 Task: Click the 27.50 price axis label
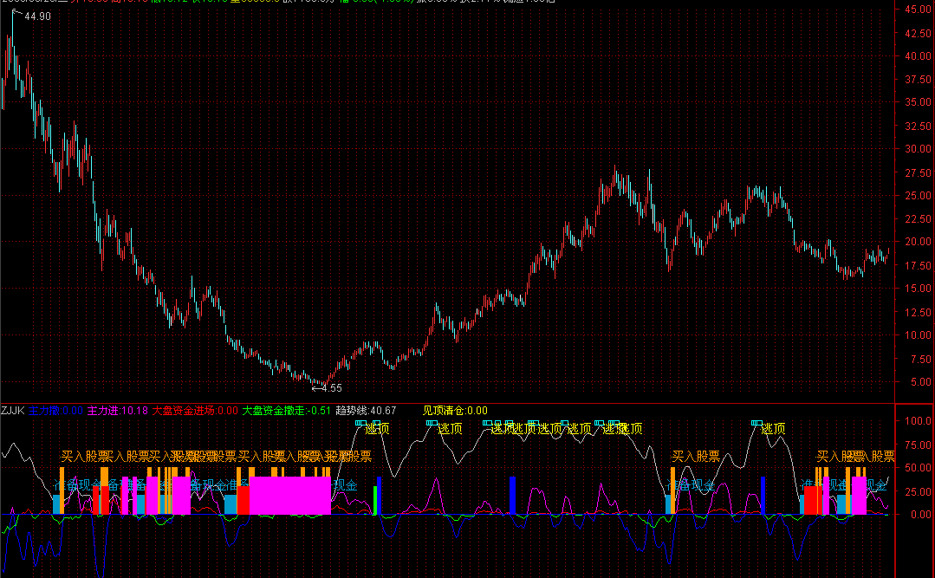point(918,172)
